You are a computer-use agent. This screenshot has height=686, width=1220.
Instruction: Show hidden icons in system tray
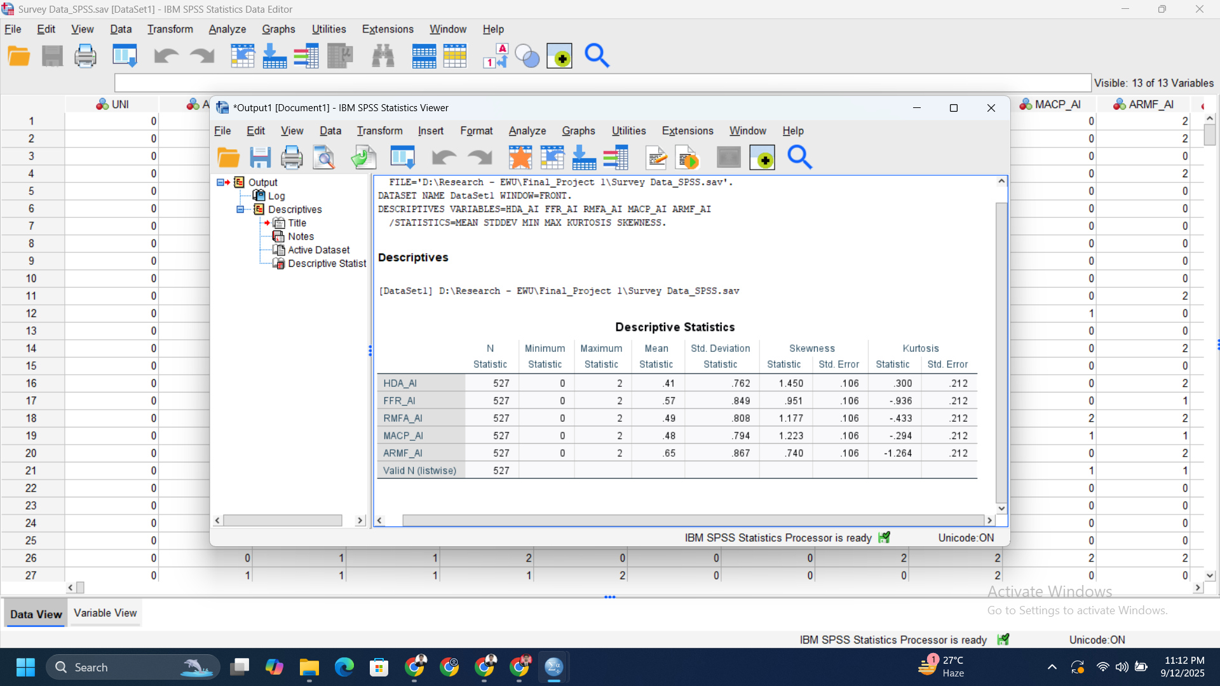pos(1052,667)
